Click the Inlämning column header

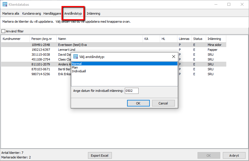216,39
